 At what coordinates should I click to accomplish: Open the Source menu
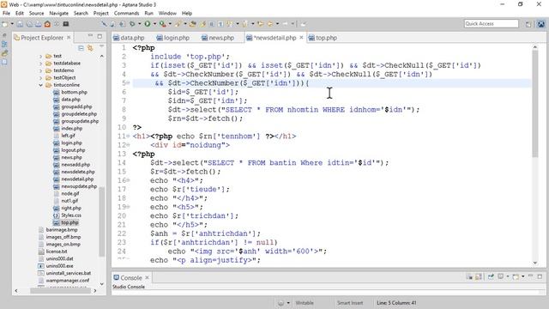click(36, 13)
